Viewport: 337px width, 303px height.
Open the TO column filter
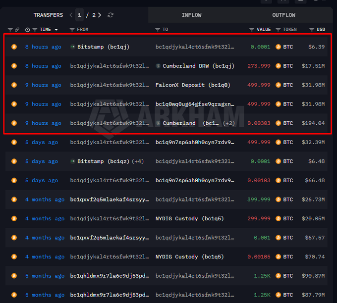tap(158, 30)
